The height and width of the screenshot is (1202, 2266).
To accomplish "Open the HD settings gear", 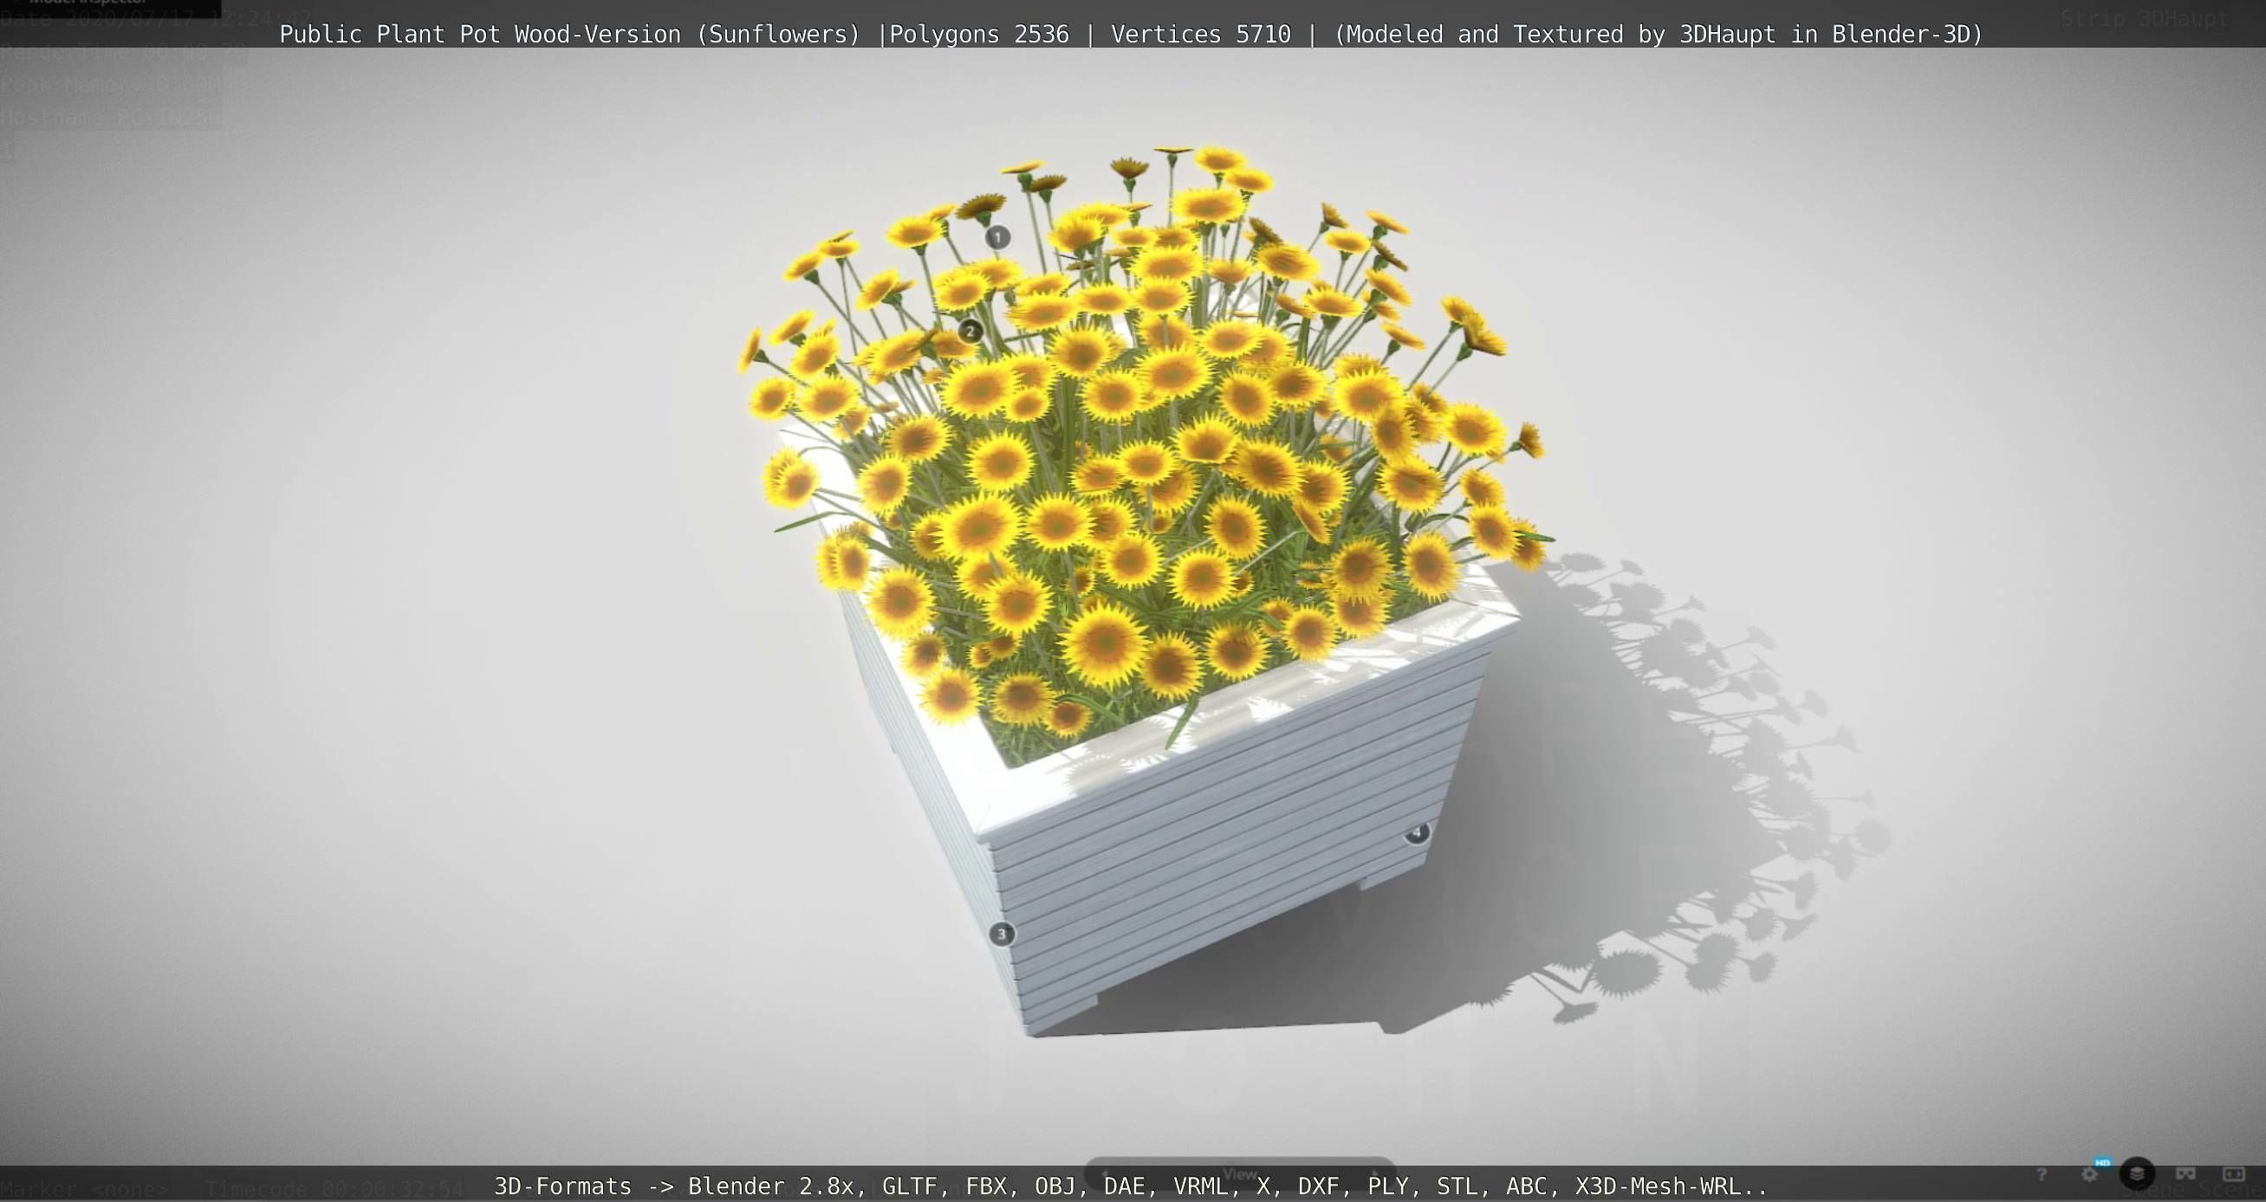I will (x=2091, y=1174).
